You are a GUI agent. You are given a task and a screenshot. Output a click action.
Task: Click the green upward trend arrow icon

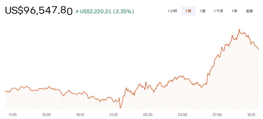point(77,12)
